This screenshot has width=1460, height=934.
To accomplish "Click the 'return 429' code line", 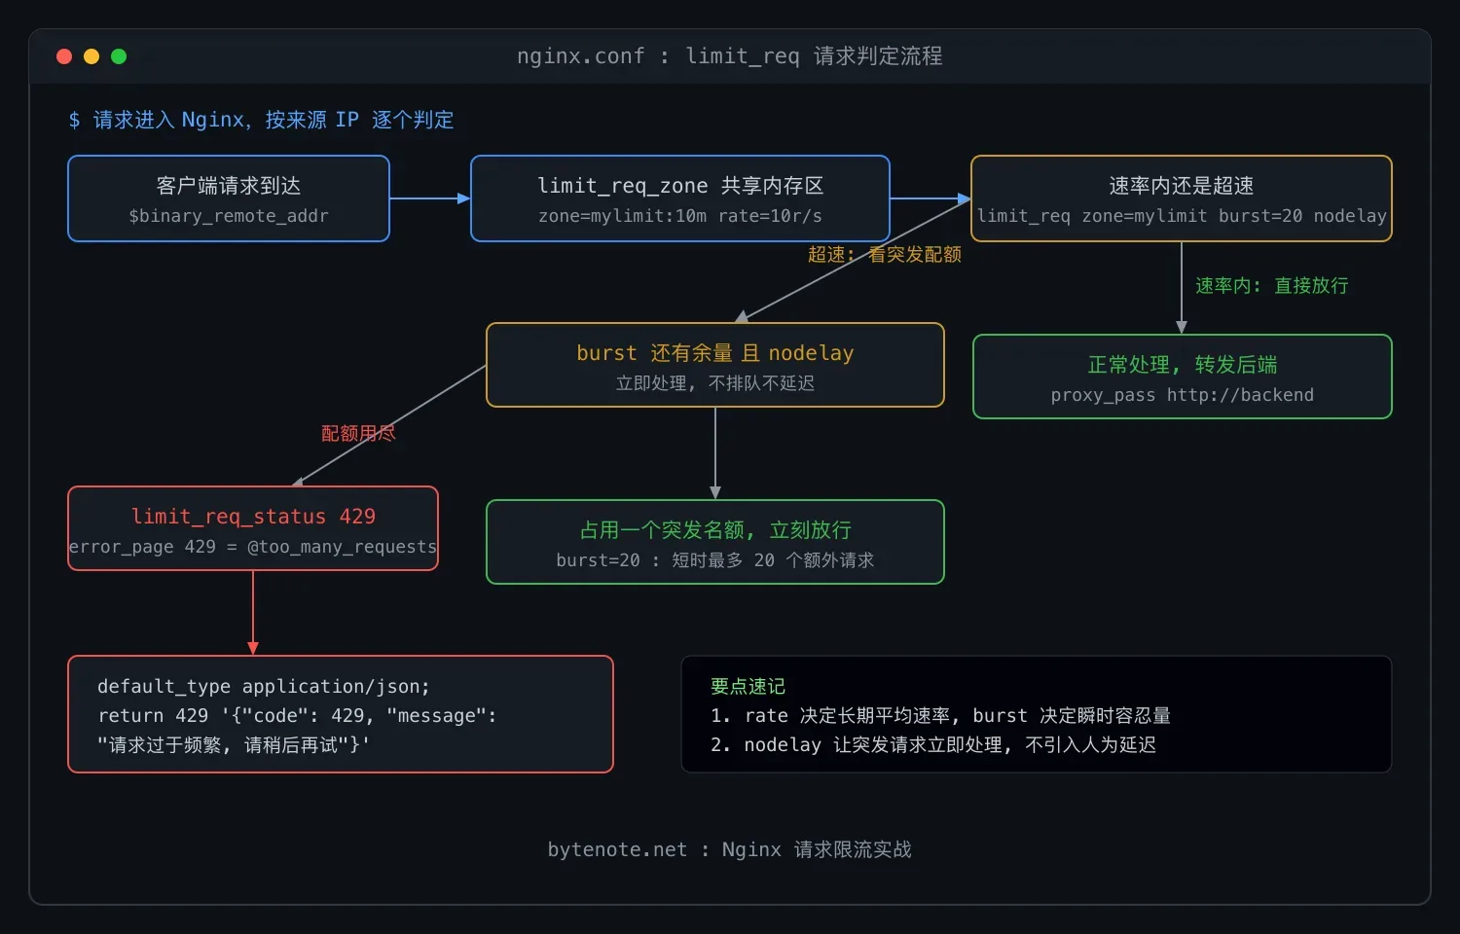I will (x=297, y=716).
